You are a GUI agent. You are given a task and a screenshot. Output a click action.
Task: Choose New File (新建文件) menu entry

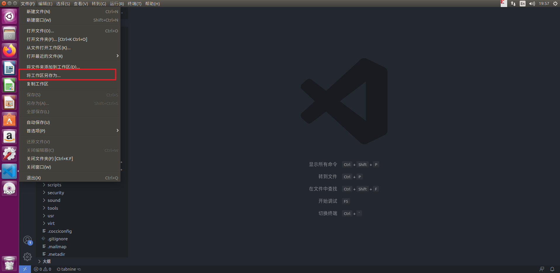pos(69,12)
